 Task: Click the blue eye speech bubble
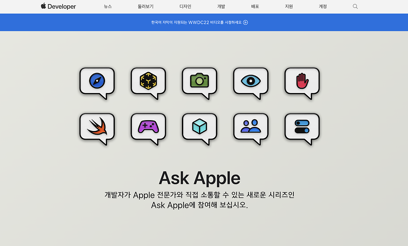251,83
